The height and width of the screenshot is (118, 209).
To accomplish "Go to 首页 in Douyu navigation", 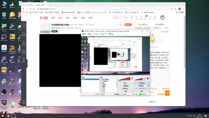I will click(53, 18).
